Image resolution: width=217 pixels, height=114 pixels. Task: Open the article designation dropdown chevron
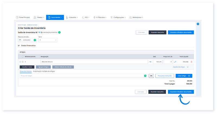click(151, 62)
